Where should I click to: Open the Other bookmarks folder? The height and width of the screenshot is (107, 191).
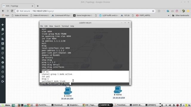[x=181, y=15]
